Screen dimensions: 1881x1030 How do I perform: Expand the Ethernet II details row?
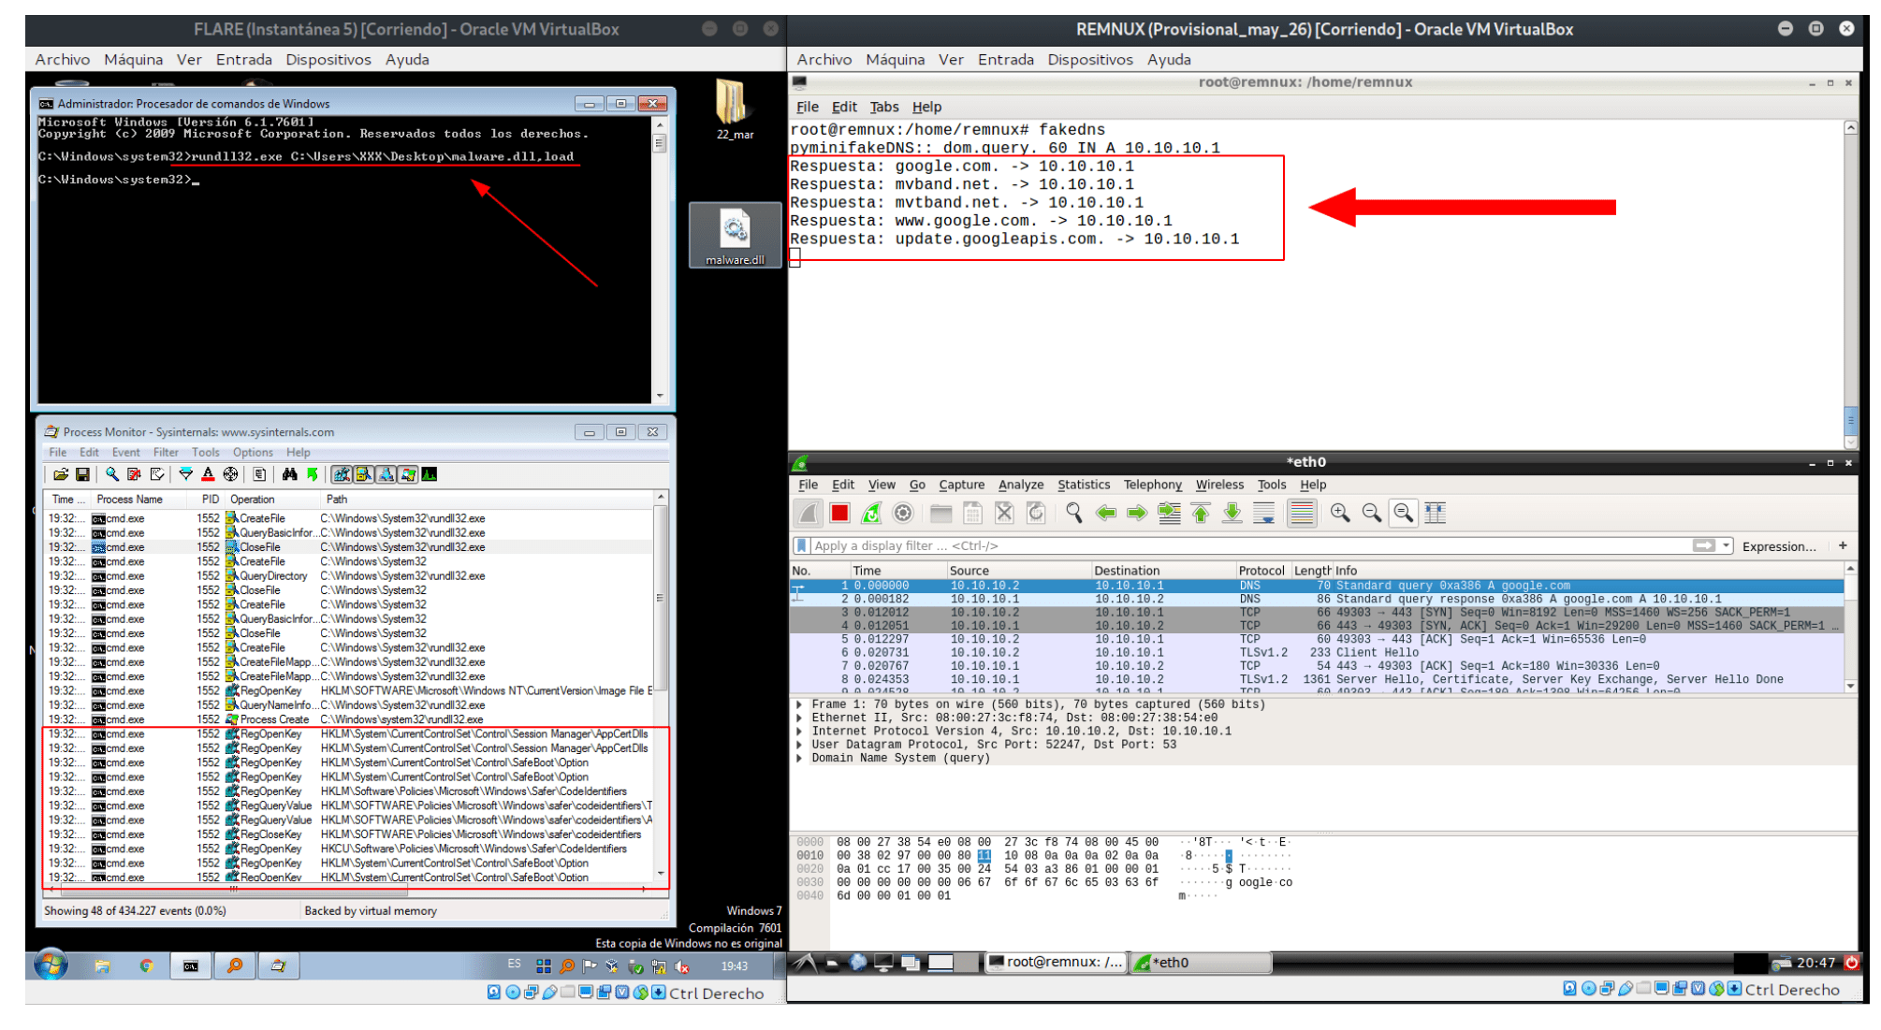[x=798, y=718]
